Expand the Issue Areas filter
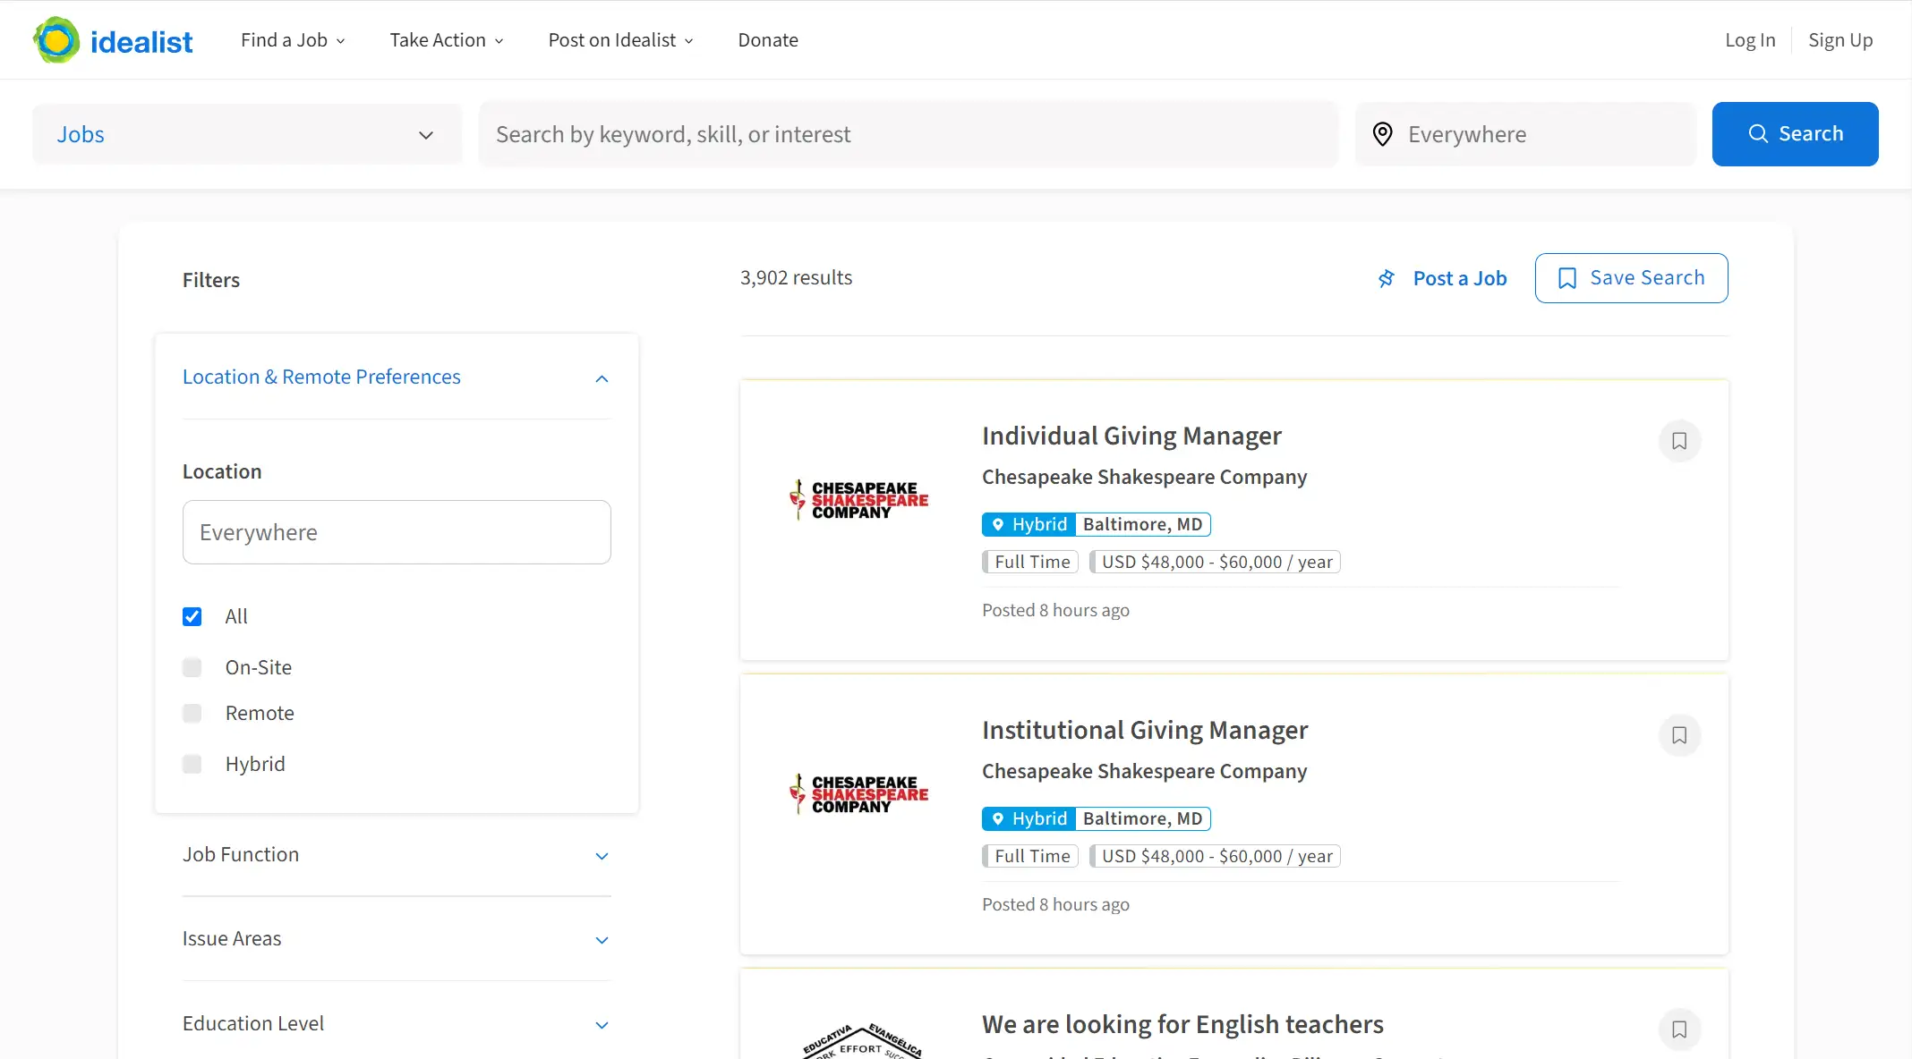 (396, 939)
